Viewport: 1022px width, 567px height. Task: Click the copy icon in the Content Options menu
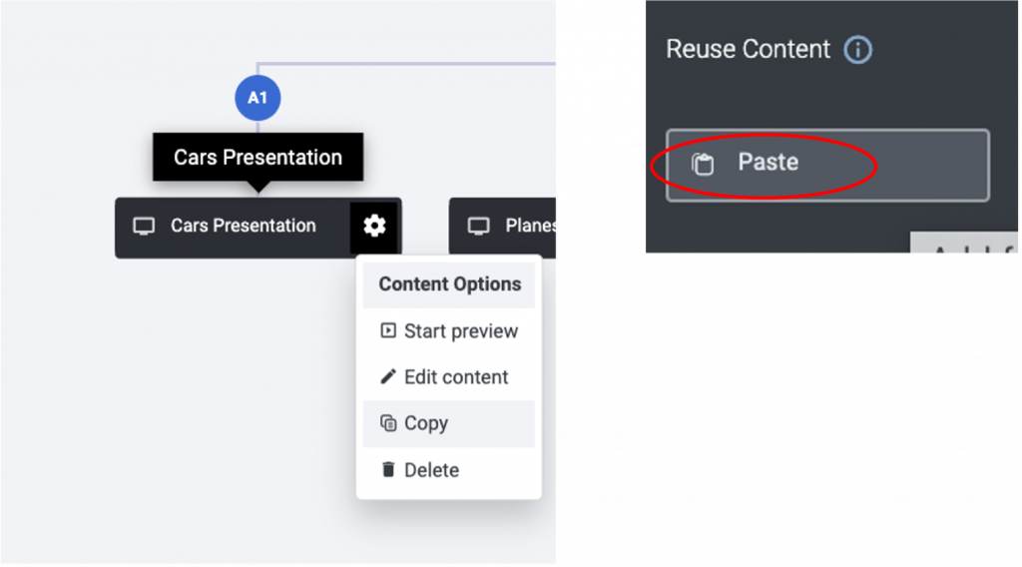coord(388,423)
